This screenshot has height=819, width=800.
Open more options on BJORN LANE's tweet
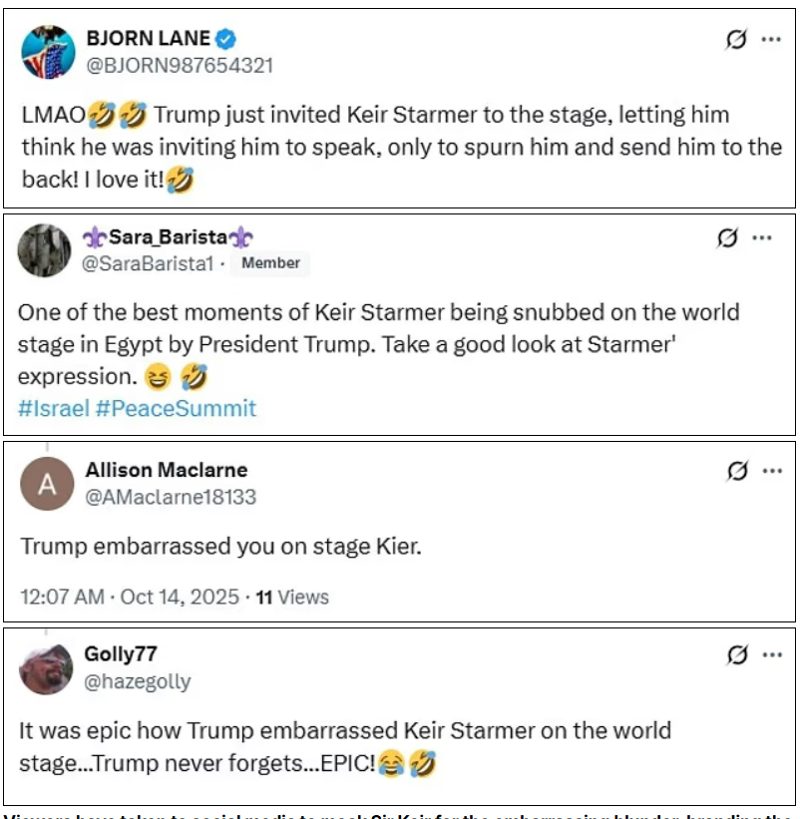point(771,40)
